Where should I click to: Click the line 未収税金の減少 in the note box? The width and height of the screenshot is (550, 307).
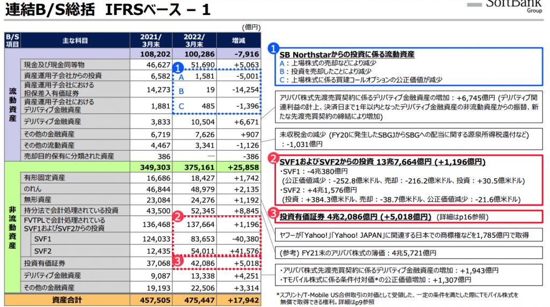pyautogui.click(x=404, y=135)
